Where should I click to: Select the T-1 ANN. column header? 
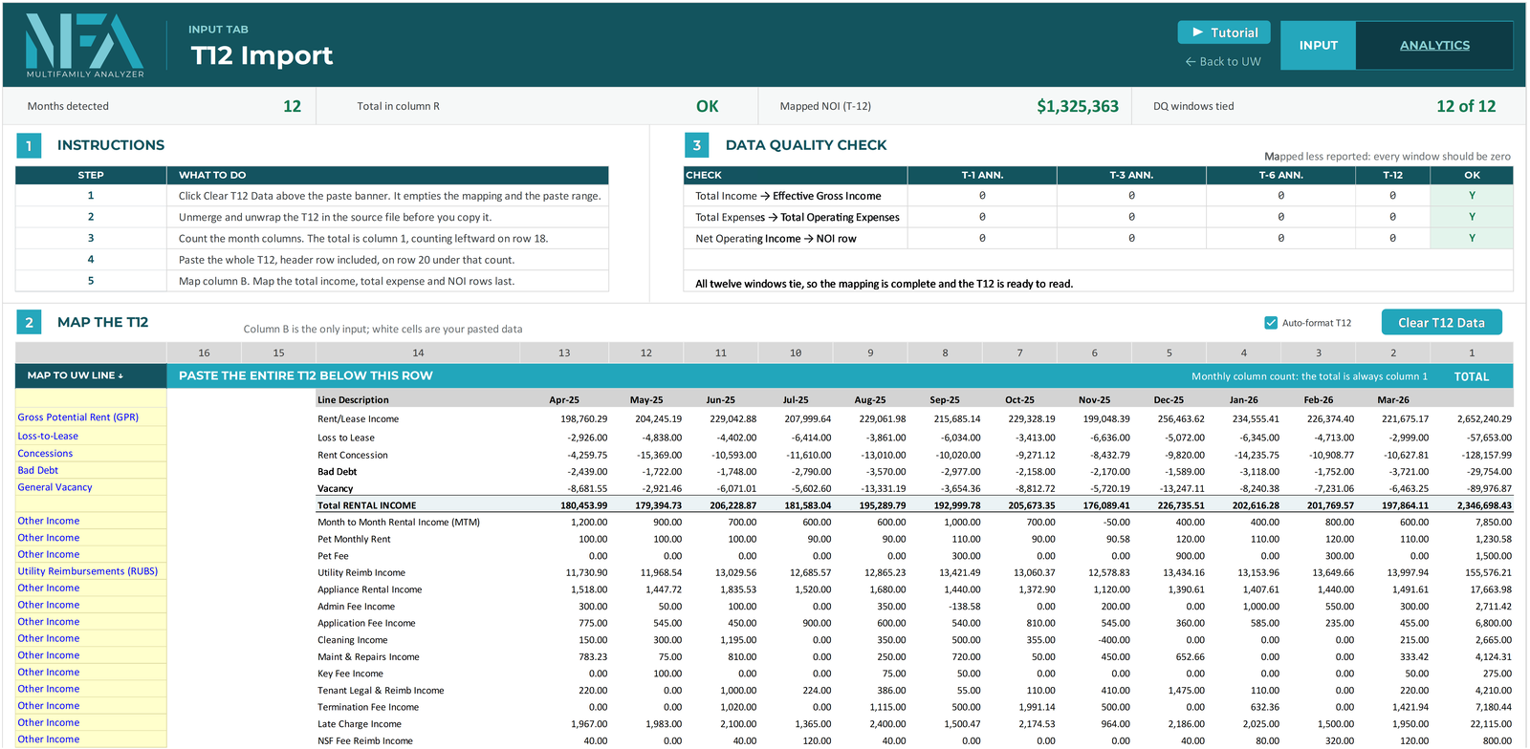pyautogui.click(x=982, y=175)
